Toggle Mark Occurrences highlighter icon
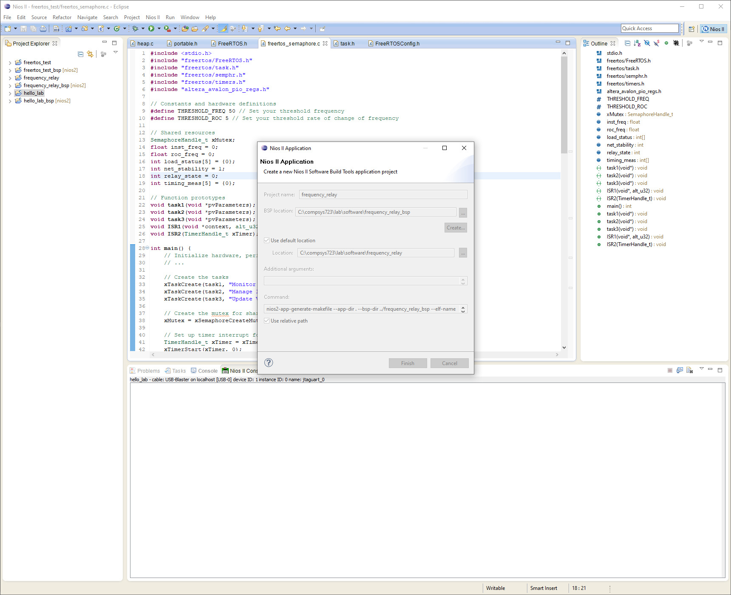 [223, 28]
